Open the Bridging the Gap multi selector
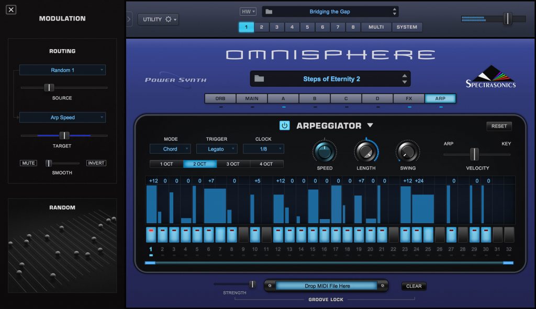 click(x=330, y=12)
